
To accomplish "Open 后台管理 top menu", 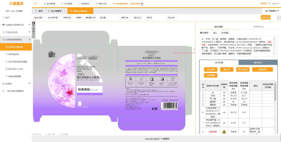I will [x=67, y=4].
